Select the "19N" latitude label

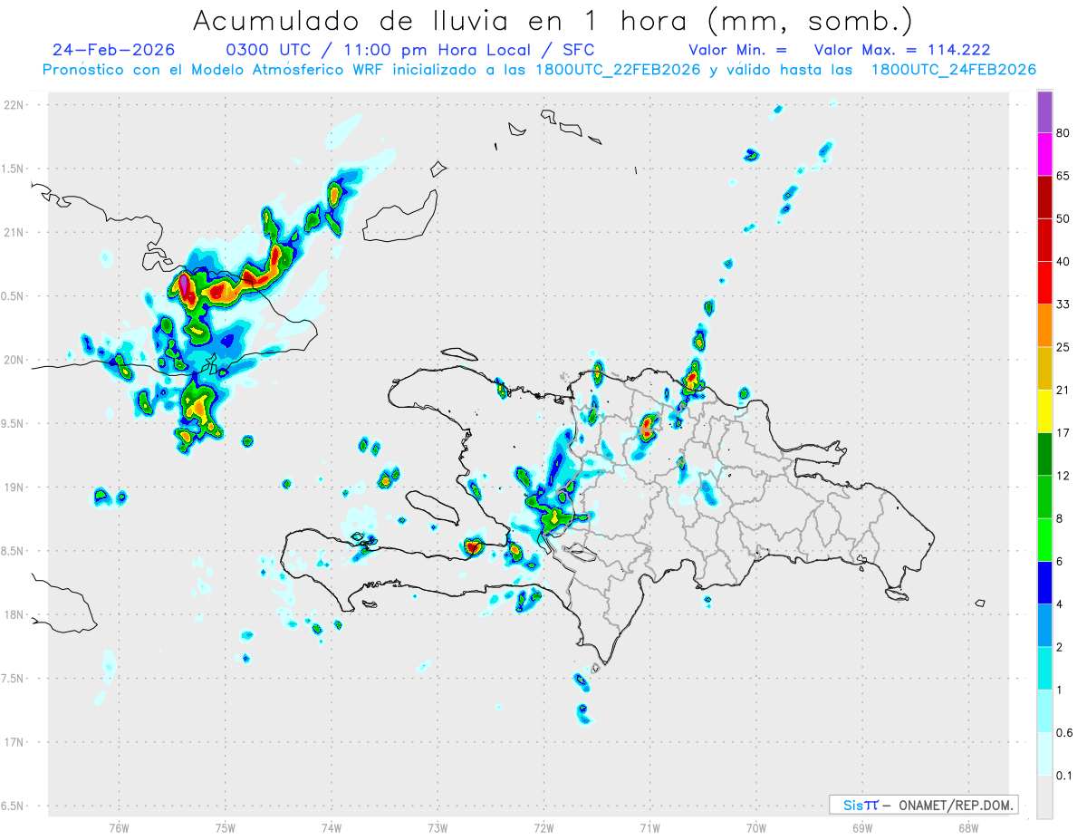(14, 488)
